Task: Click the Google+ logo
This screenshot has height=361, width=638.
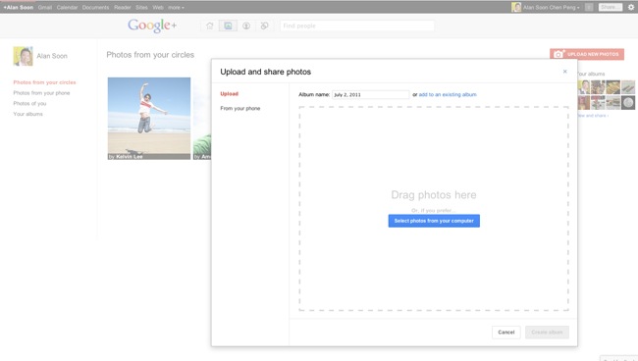Action: 152,26
